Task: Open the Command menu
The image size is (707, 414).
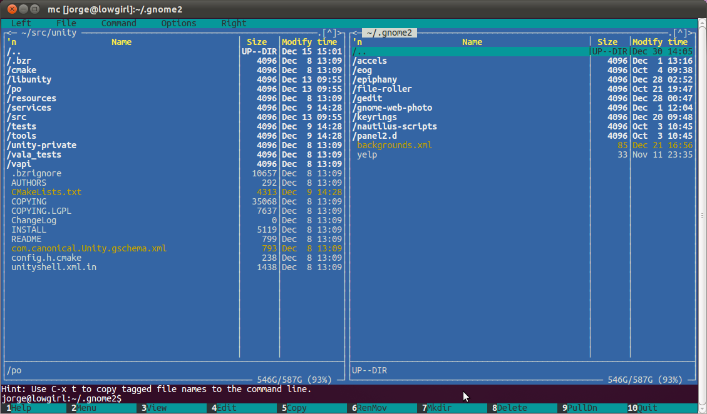Action: point(118,23)
